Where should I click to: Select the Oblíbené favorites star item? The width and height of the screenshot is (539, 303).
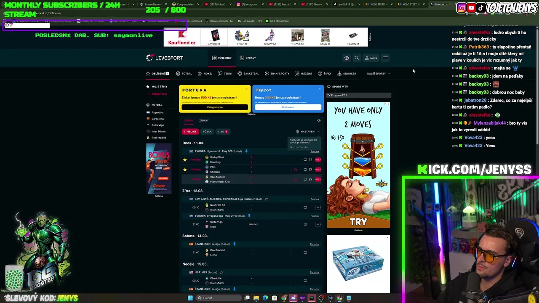tap(157, 74)
